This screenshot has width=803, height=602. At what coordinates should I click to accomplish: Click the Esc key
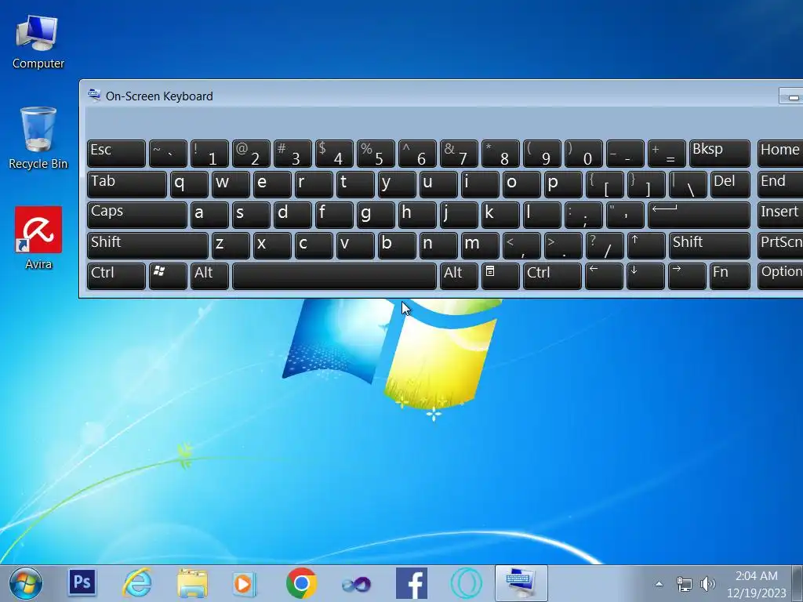coord(116,154)
